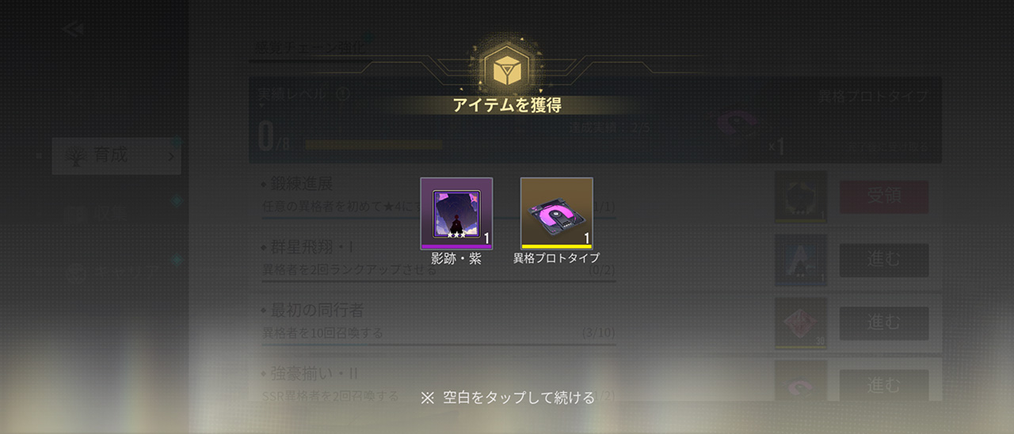Tap the 影跡・紫 reward item icon

(456, 213)
